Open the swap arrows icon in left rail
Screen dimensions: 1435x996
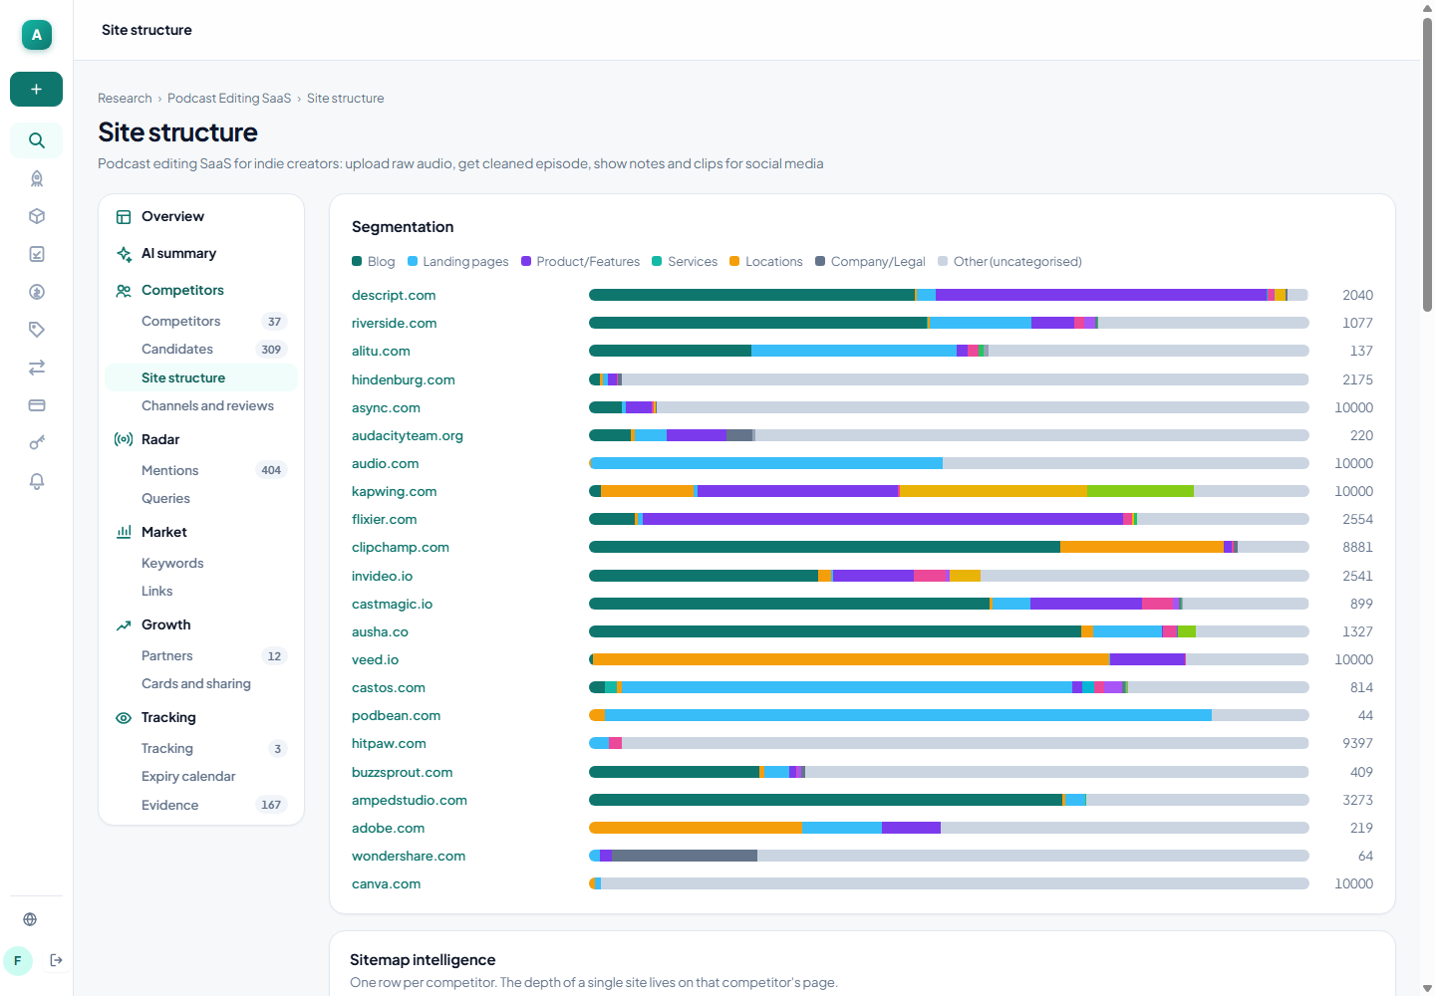pyautogui.click(x=37, y=368)
